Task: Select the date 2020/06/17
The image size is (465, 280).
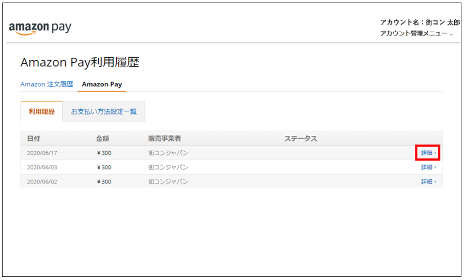Action: pyautogui.click(x=42, y=153)
